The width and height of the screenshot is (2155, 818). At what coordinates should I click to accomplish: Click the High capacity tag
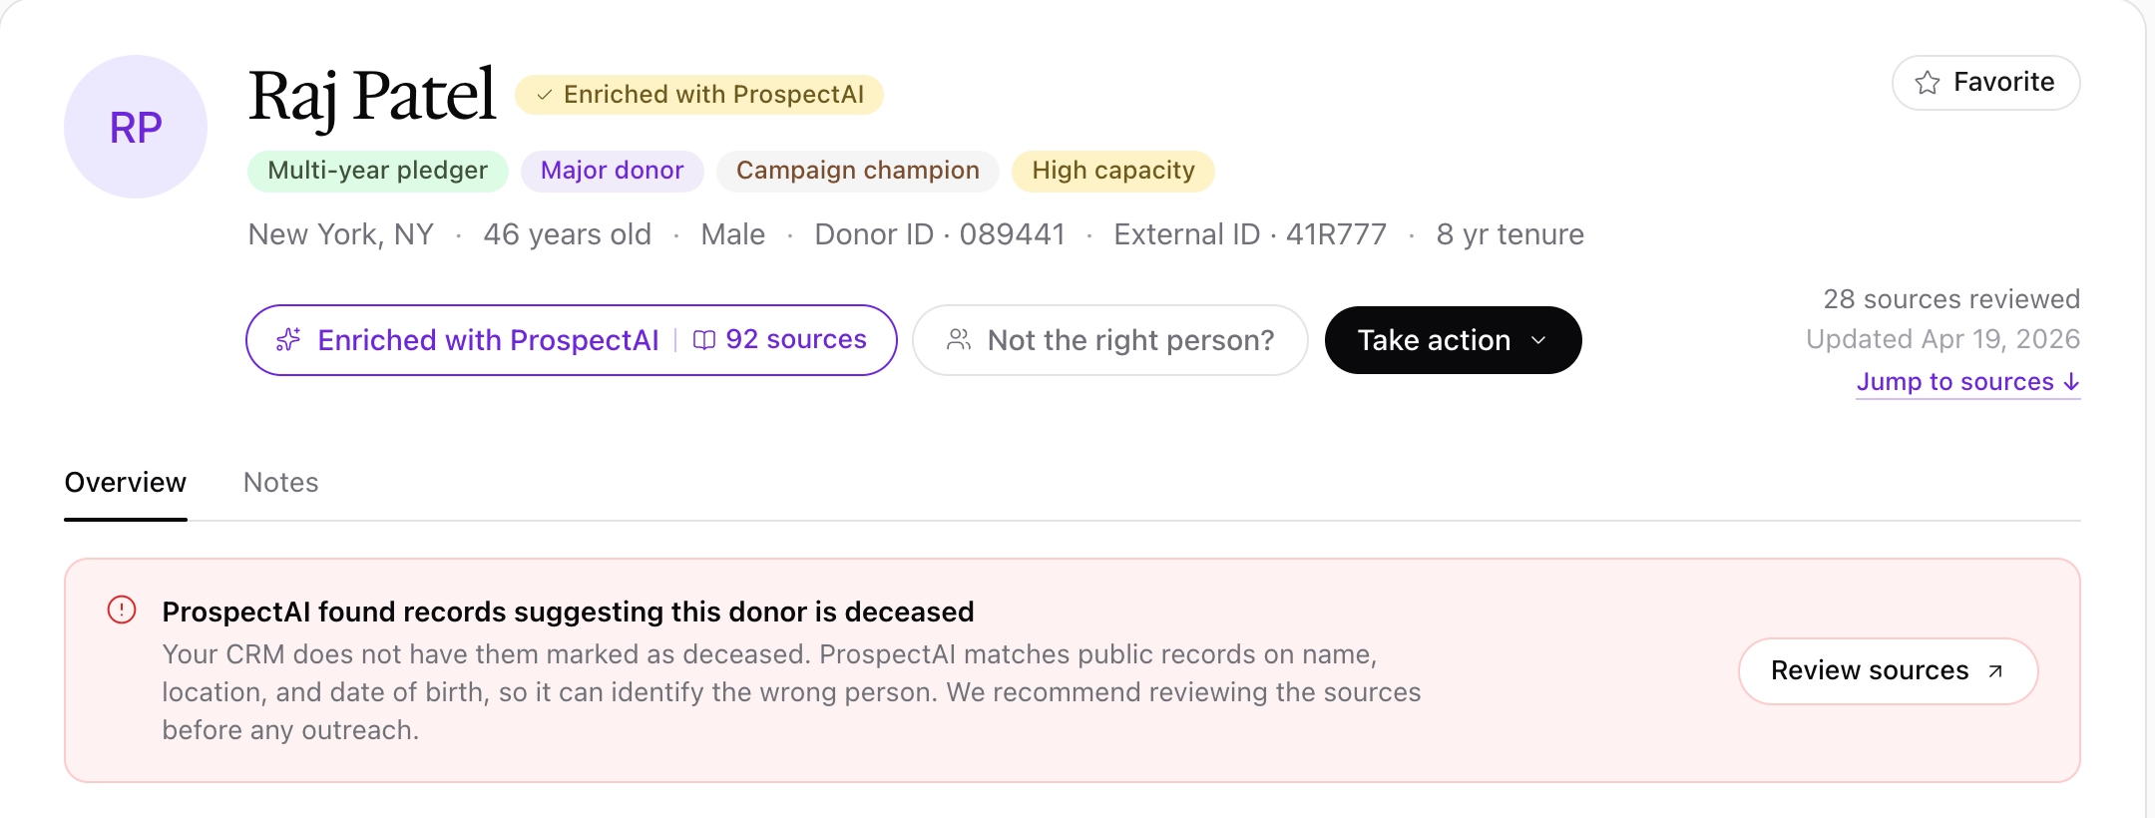(x=1113, y=171)
